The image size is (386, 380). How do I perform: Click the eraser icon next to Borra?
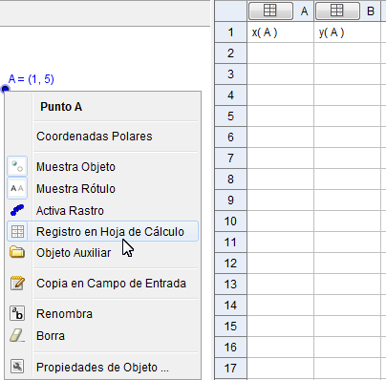tap(17, 335)
